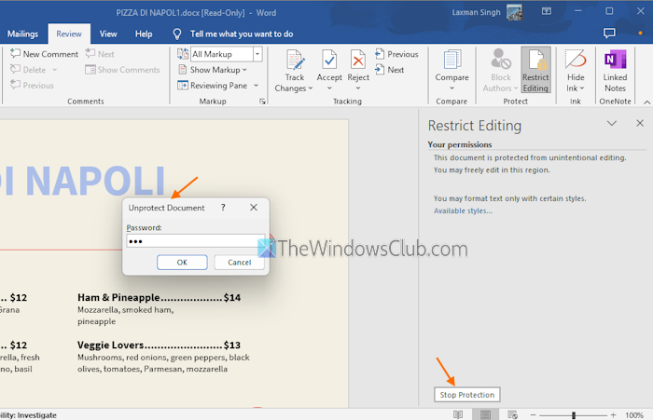Expand the Track Changes dropdown arrow
Screen dimensions: 653x420
click(311, 88)
